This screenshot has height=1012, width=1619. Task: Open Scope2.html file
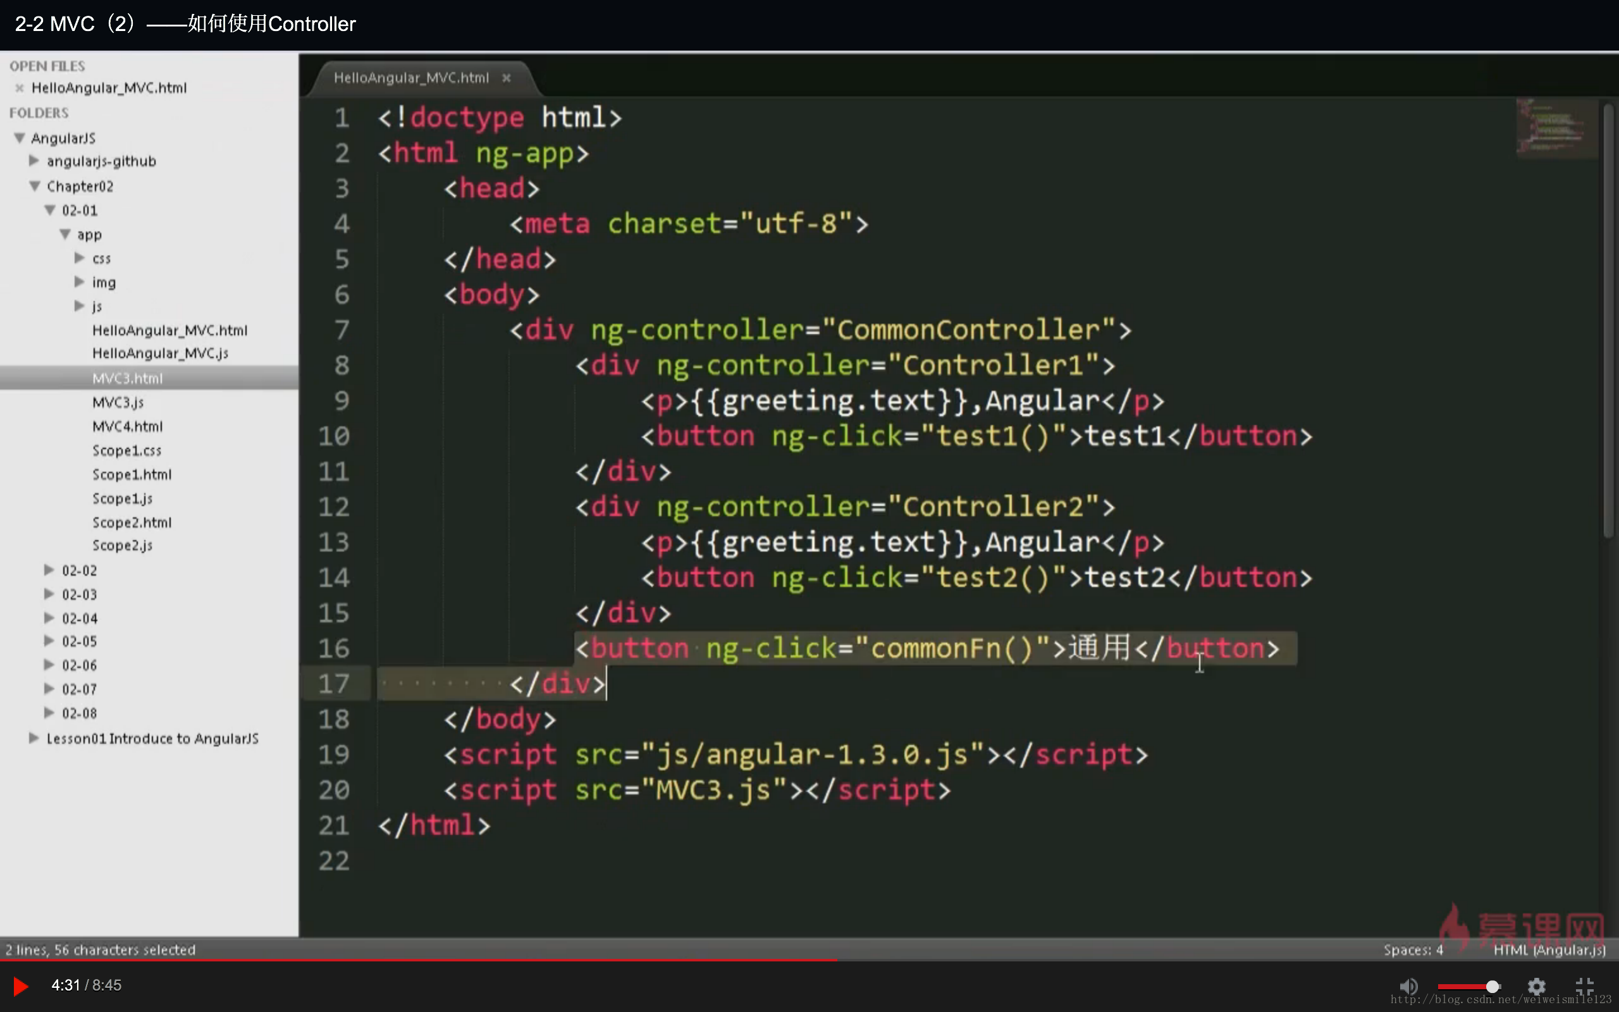click(x=132, y=522)
